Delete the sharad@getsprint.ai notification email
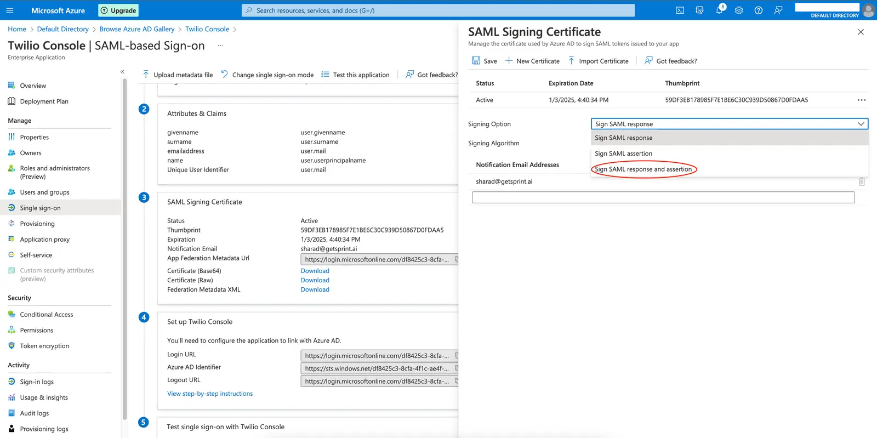 coord(862,181)
